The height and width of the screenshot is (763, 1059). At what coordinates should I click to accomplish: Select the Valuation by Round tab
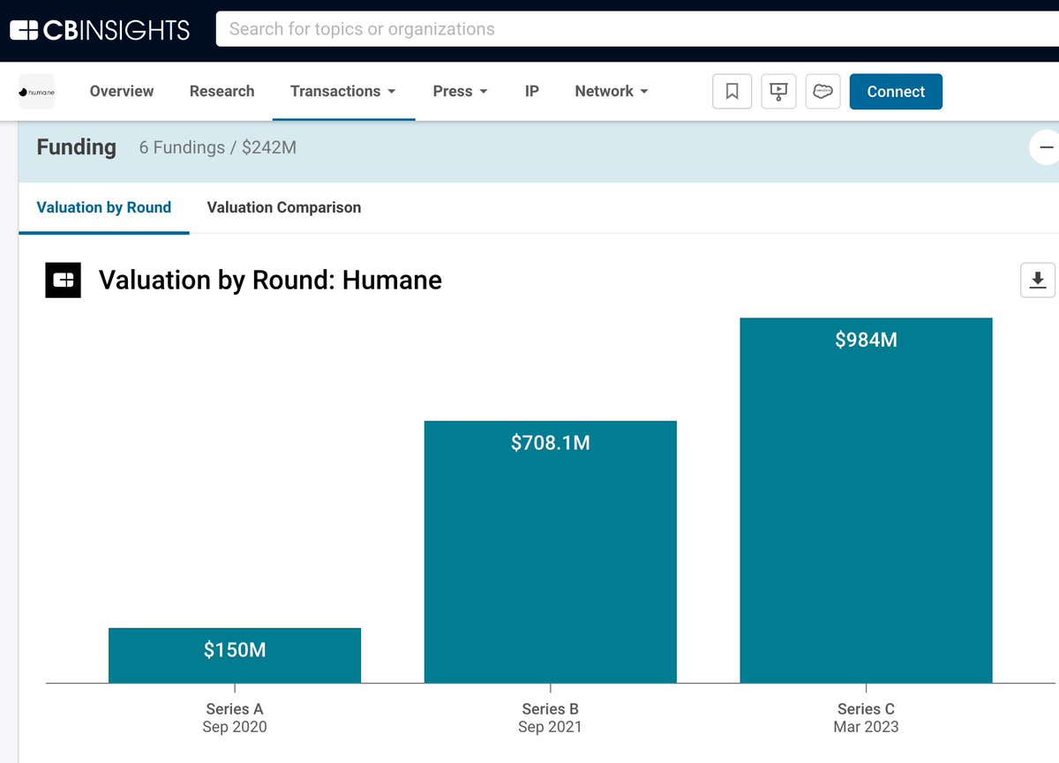(x=104, y=207)
